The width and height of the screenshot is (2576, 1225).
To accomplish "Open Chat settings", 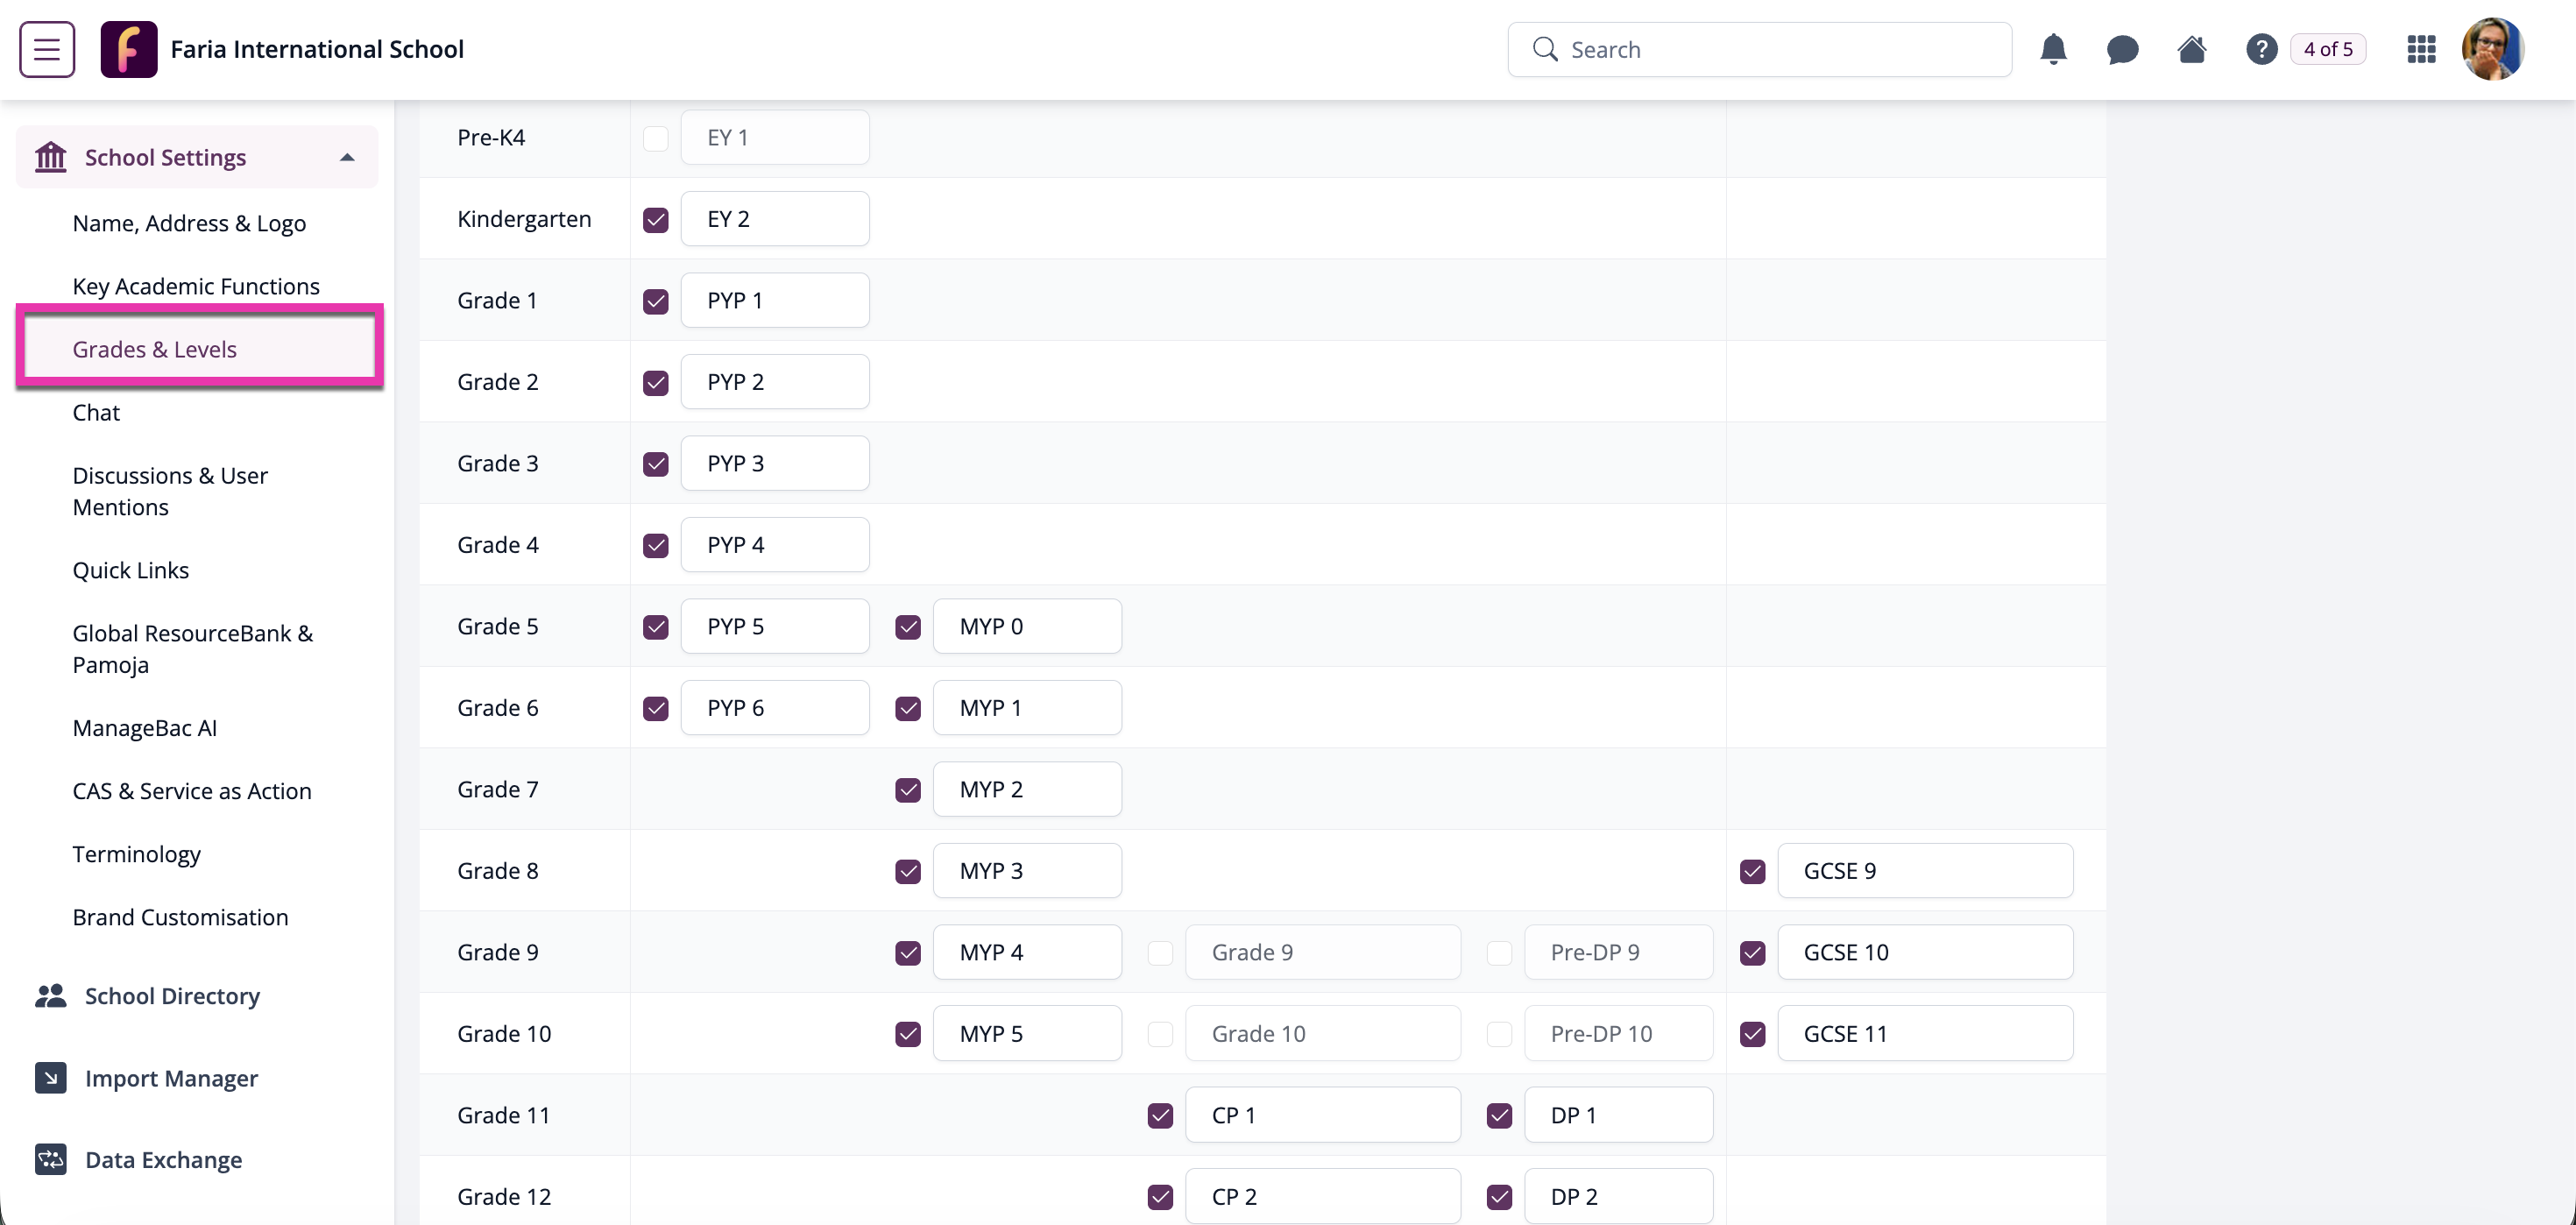I will (96, 412).
